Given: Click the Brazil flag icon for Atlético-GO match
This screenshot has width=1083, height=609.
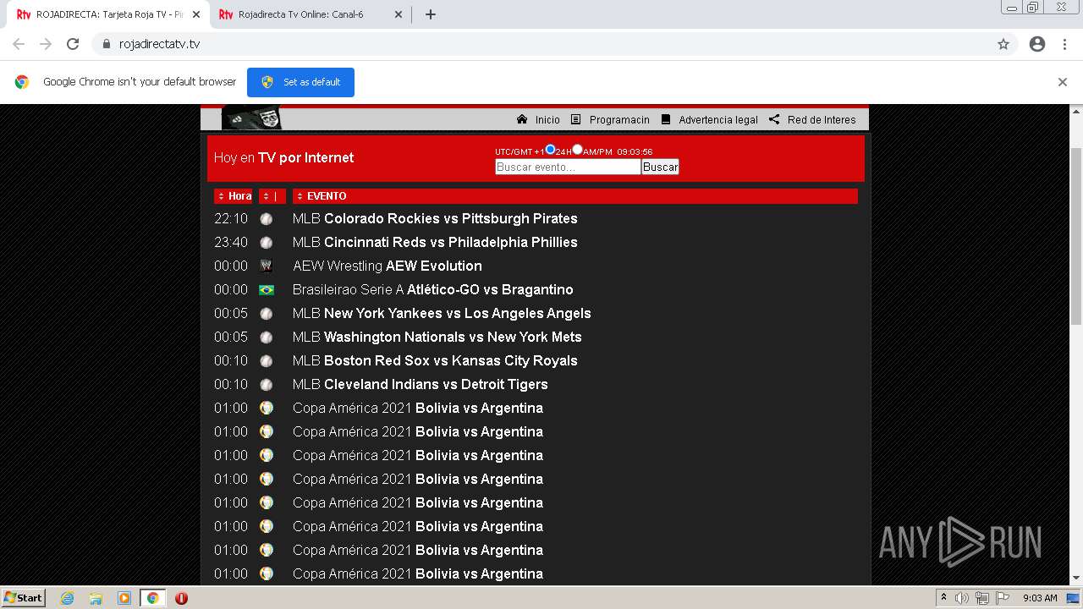Looking at the screenshot, I should [267, 290].
